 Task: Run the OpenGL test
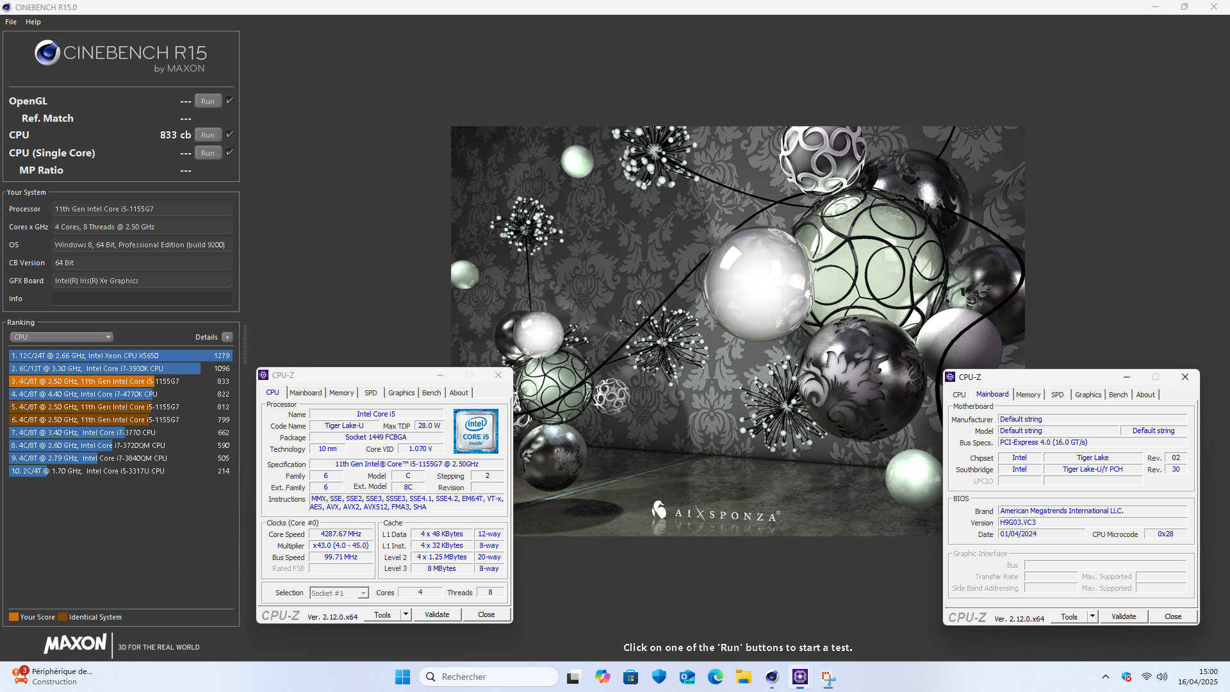tap(208, 101)
